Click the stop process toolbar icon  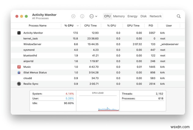click(x=73, y=16)
